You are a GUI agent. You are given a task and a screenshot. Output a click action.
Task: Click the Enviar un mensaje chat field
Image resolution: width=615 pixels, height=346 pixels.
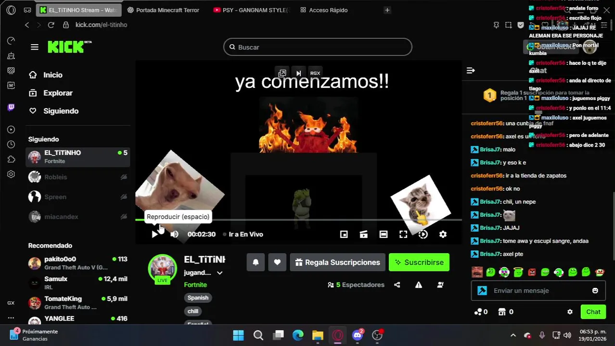pos(538,290)
